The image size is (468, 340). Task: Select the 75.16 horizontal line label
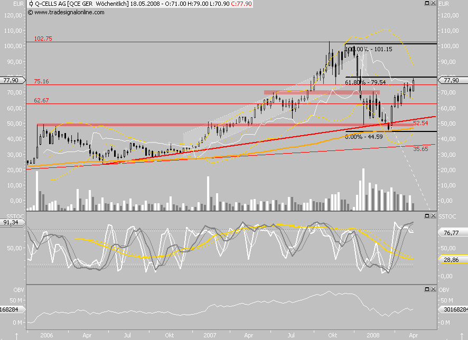41,81
